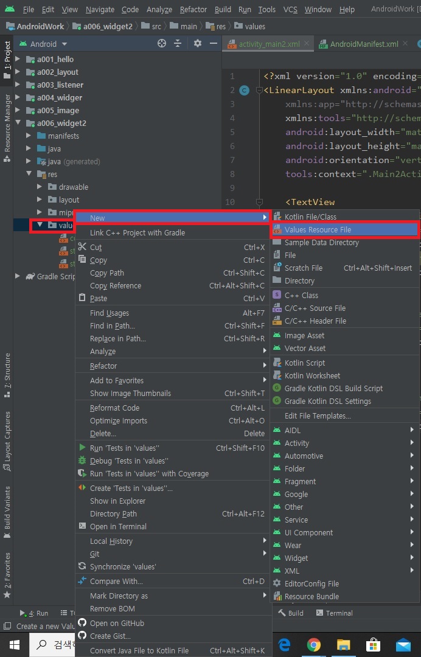Image resolution: width=421 pixels, height=657 pixels.
Task: Open Chrome from taskbar
Action: (x=314, y=645)
